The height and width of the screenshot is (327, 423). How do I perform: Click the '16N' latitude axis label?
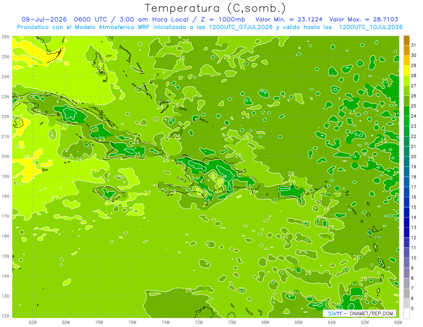[x=5, y=236]
